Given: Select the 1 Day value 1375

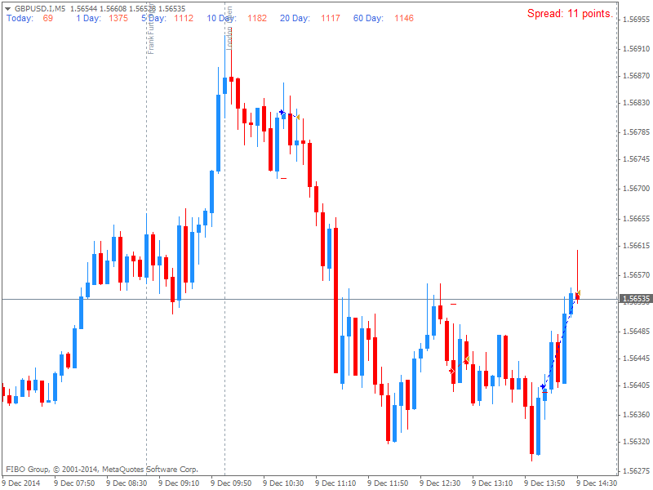Looking at the screenshot, I should pyautogui.click(x=118, y=18).
